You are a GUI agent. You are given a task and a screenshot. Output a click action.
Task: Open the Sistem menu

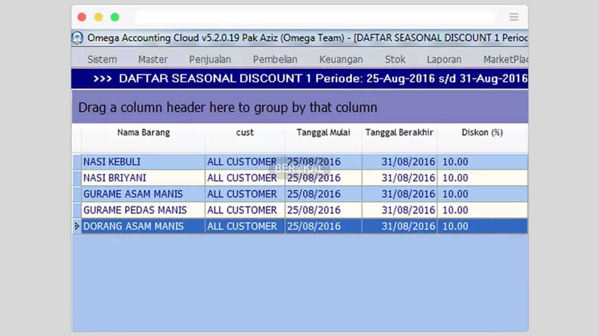pos(102,59)
